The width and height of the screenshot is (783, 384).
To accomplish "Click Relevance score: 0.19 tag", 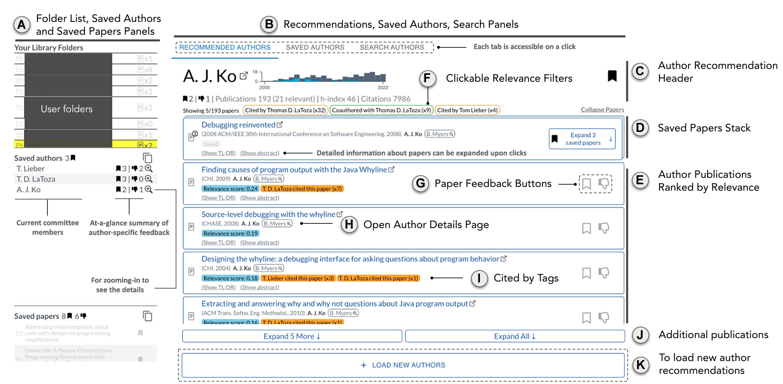I will pyautogui.click(x=230, y=233).
